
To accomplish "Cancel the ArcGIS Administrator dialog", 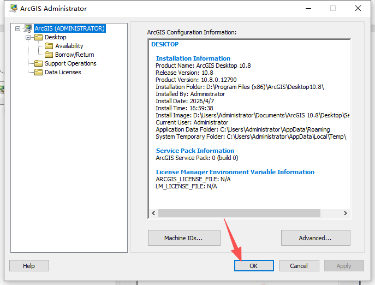I will click(x=299, y=266).
